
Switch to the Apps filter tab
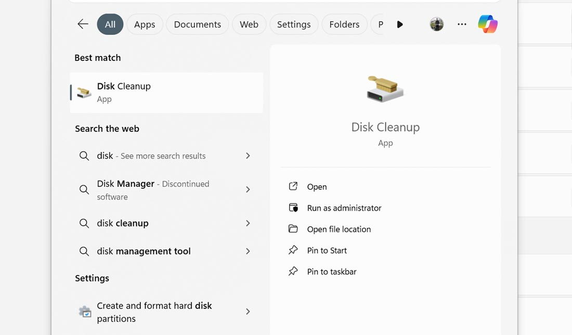tap(145, 24)
